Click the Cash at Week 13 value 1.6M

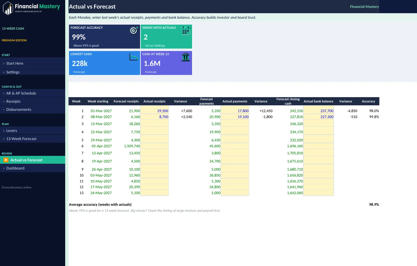pyautogui.click(x=152, y=64)
